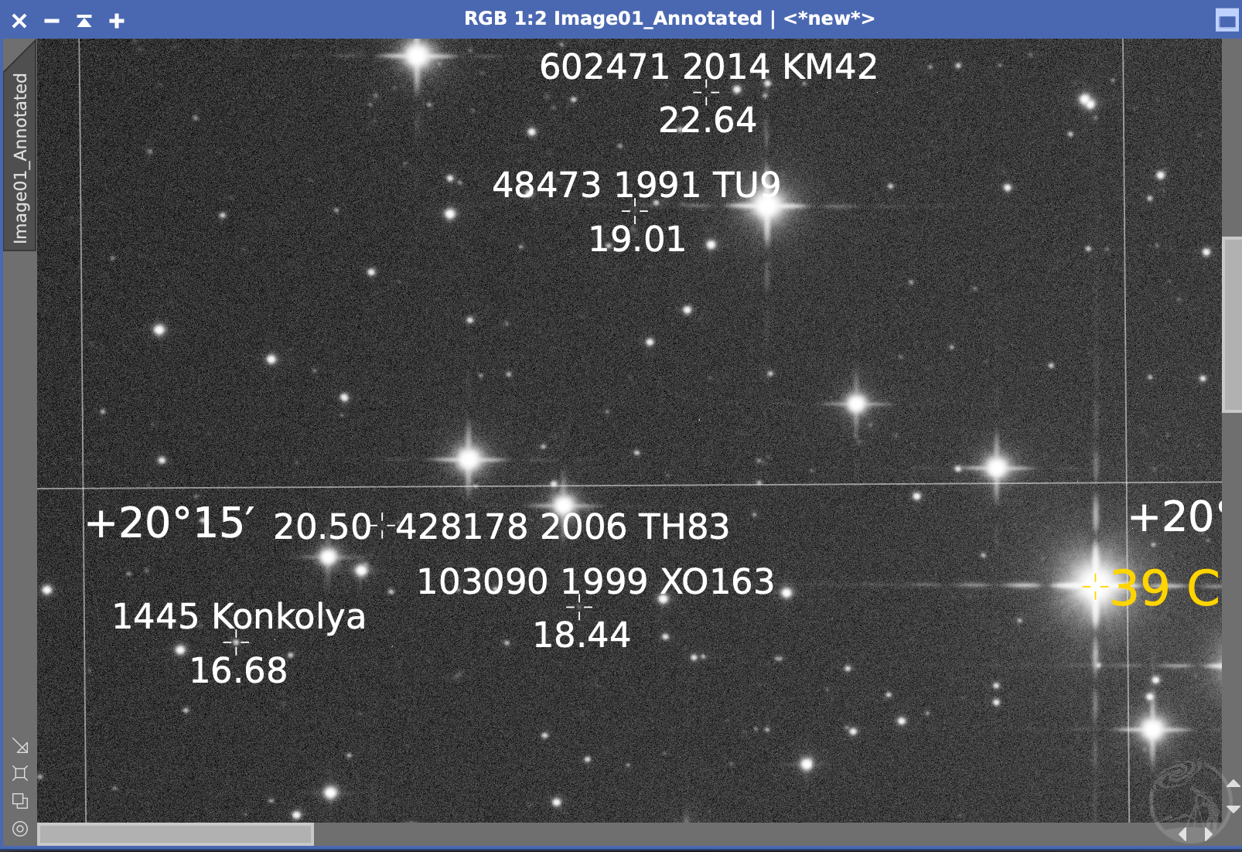The height and width of the screenshot is (852, 1242).
Task: Click the shade window icon in title bar
Action: coord(84,21)
